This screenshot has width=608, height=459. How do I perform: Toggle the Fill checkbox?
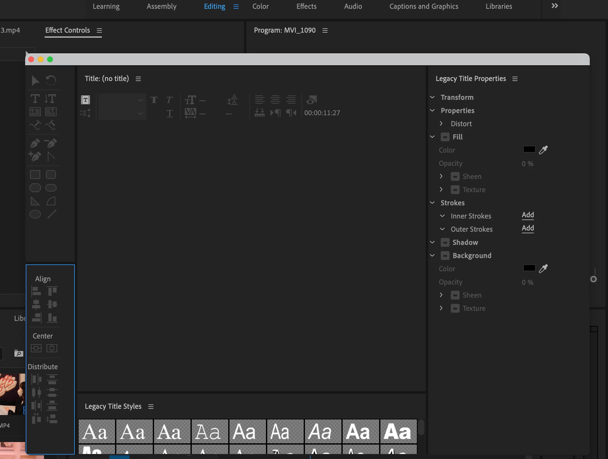[445, 137]
